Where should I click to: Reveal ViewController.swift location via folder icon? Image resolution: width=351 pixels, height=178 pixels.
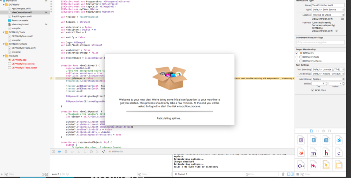point(342,19)
